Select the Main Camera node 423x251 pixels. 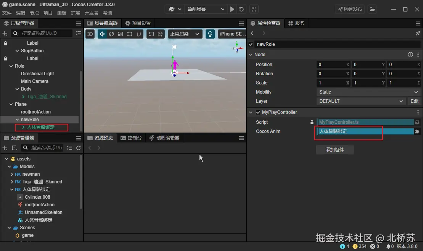click(x=35, y=81)
